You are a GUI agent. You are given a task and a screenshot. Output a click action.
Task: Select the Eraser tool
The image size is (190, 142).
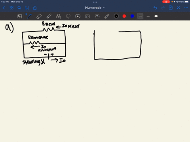[x=39, y=16]
